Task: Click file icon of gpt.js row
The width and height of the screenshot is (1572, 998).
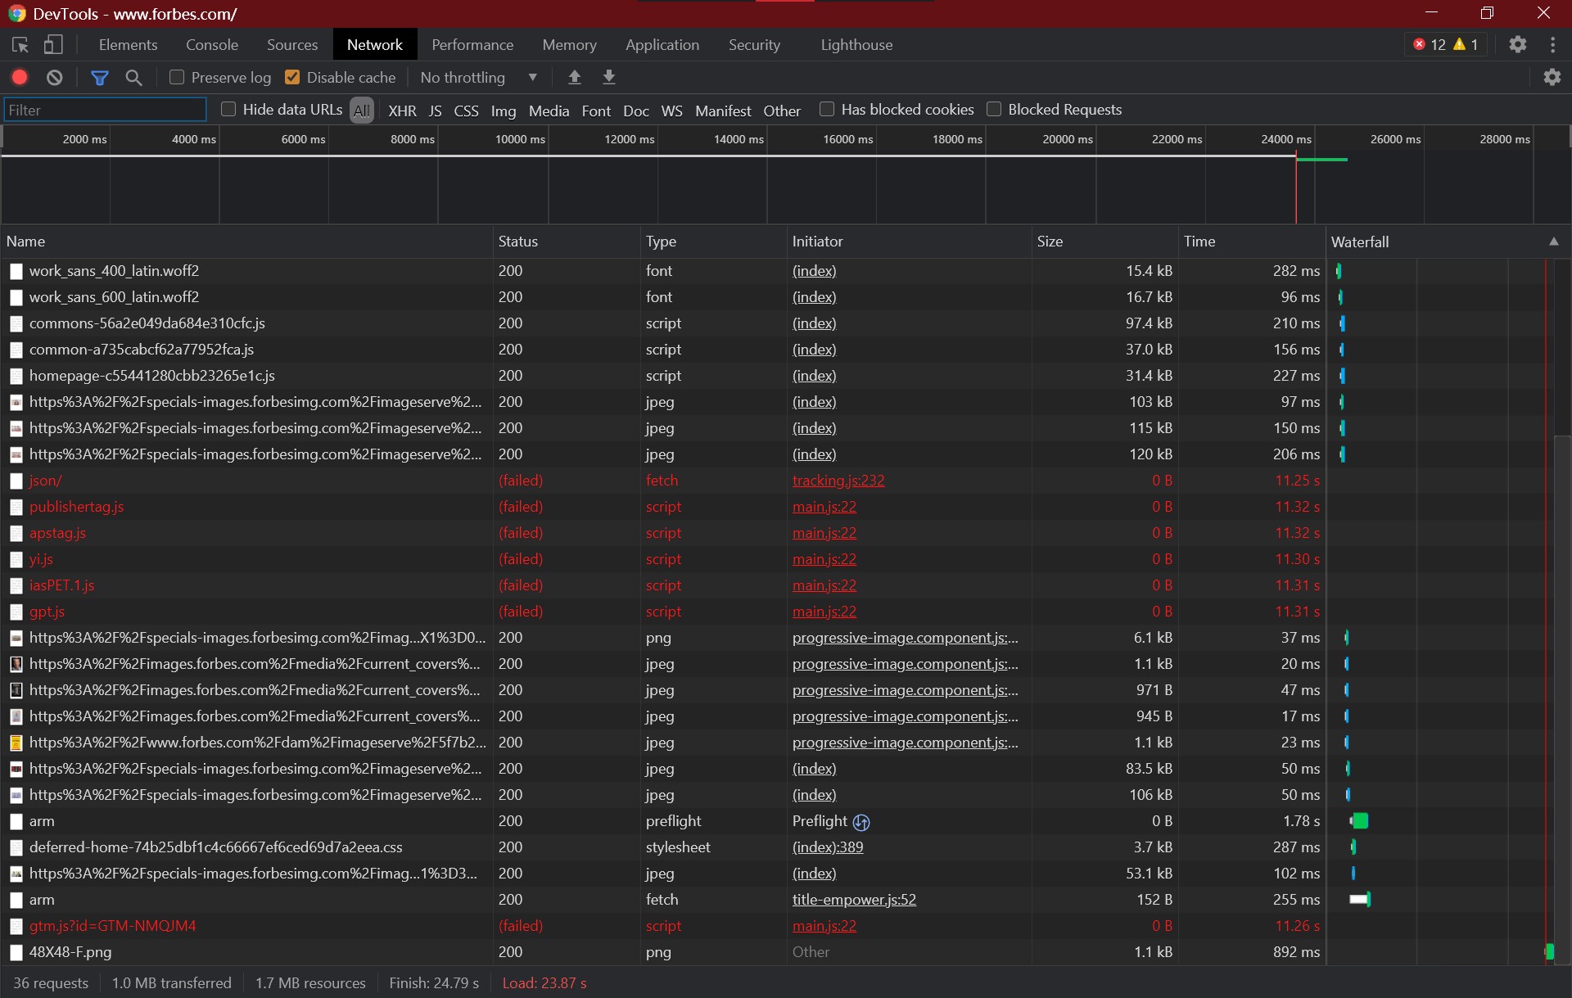Action: tap(16, 612)
